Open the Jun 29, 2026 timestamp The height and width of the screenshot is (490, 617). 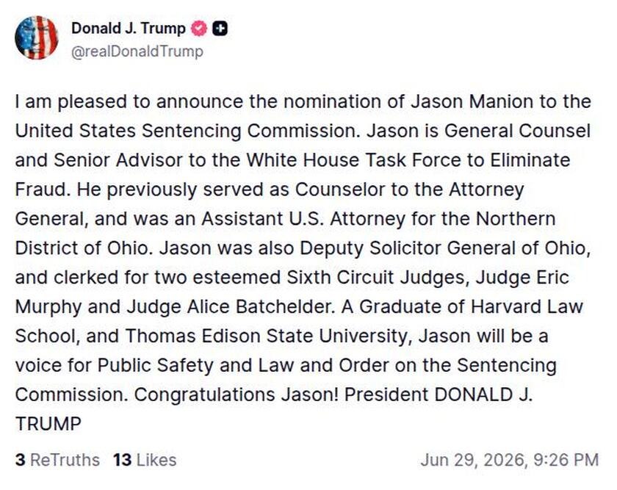510,460
